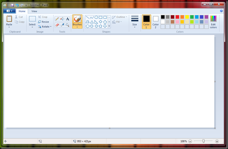Click the Select rectangle icon
Image resolution: width=228 pixels, height=149 pixels.
pyautogui.click(x=32, y=19)
